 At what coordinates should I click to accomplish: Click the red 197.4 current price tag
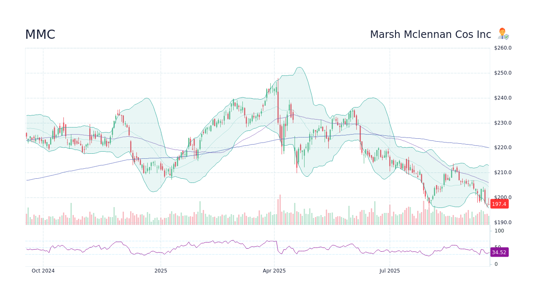(499, 204)
